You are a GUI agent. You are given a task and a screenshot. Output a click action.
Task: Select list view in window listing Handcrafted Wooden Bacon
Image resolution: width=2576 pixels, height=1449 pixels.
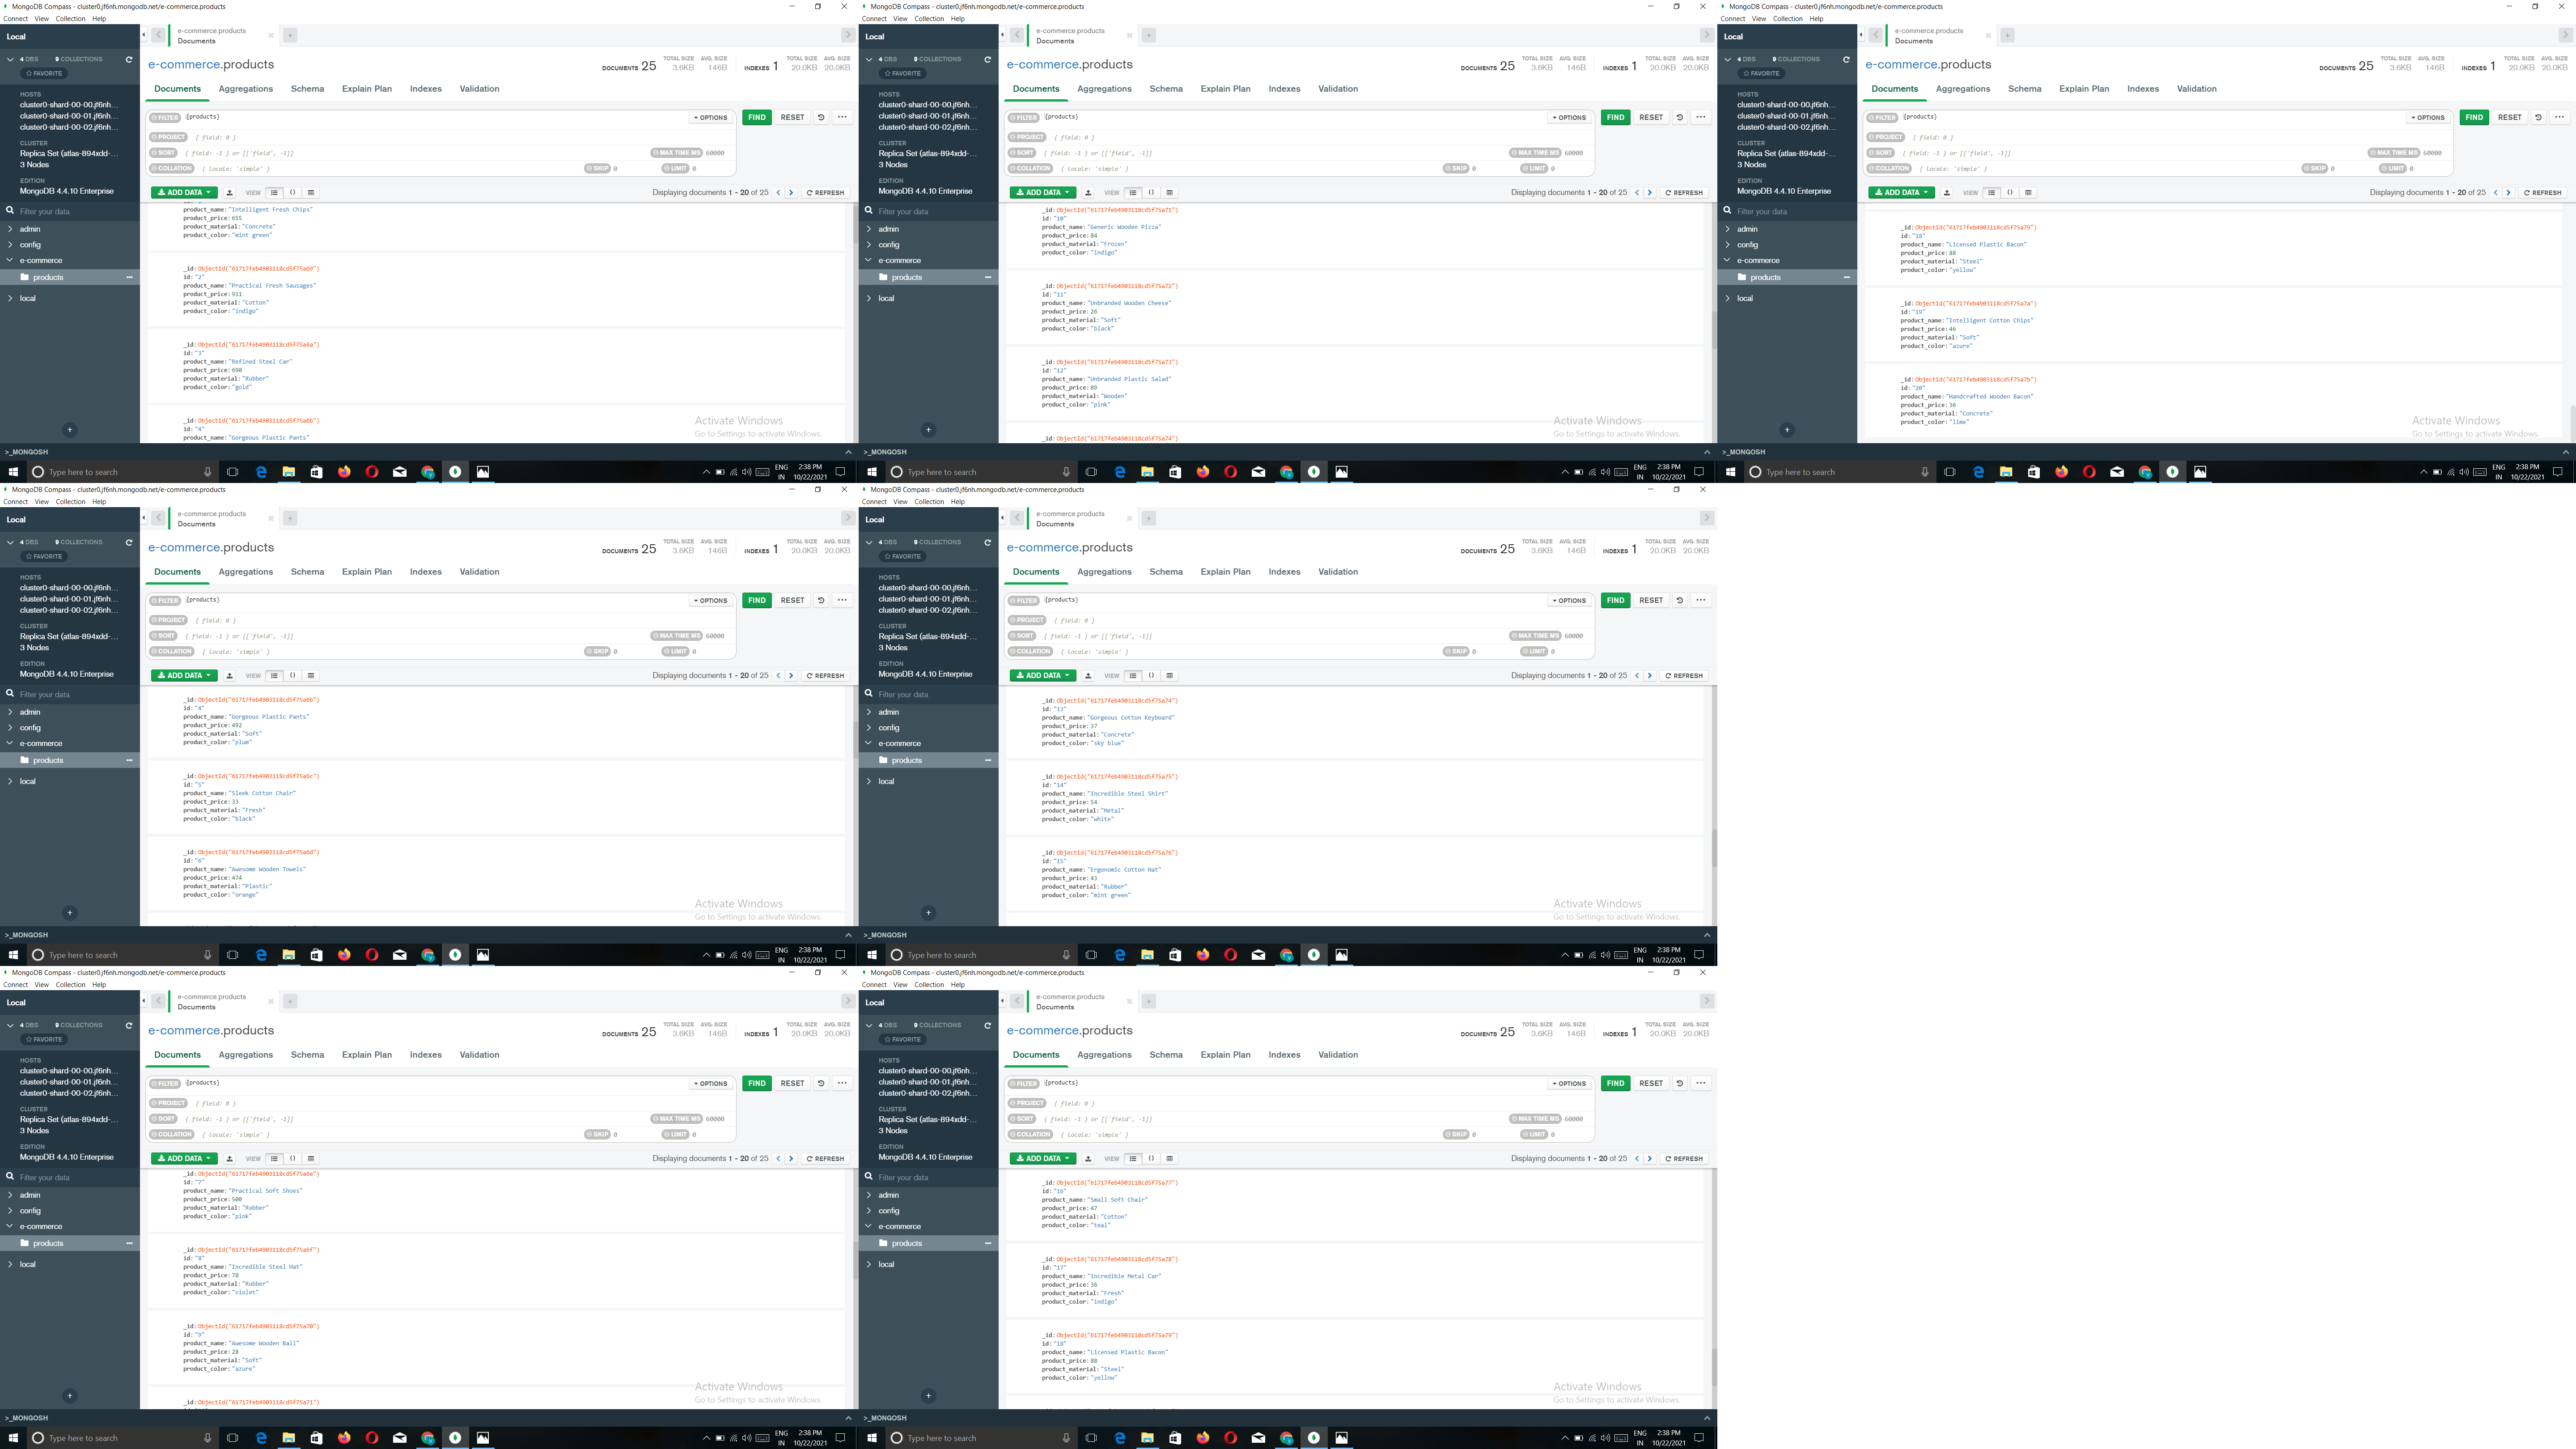pyautogui.click(x=1991, y=193)
